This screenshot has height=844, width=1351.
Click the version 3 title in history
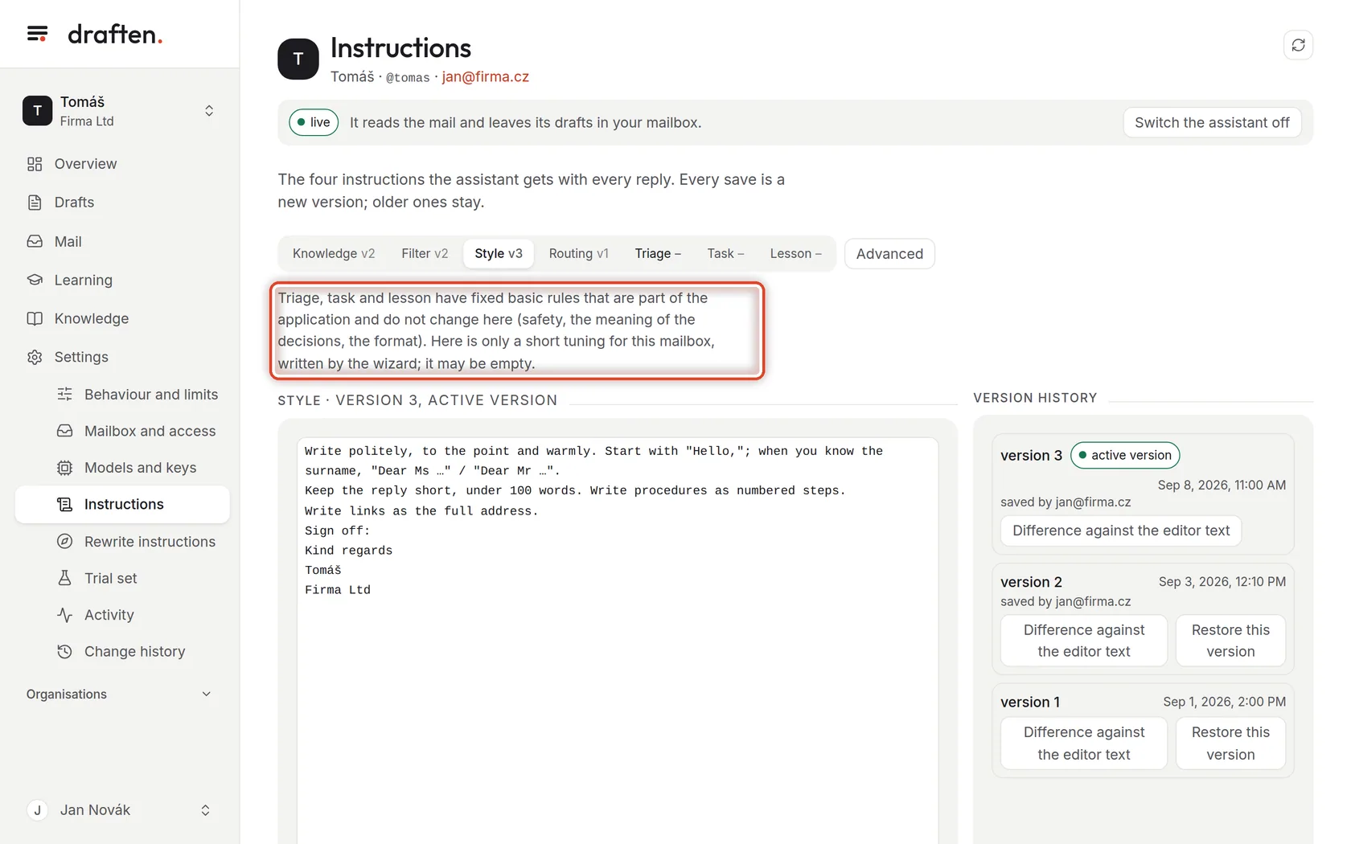point(1031,455)
